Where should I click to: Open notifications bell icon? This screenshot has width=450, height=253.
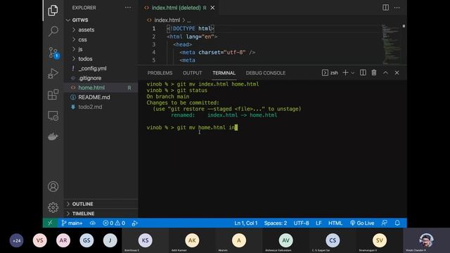pyautogui.click(x=397, y=223)
